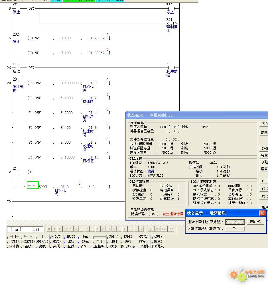Run PG转换 program conversion
The image size is (268, 285).
pos(14,246)
